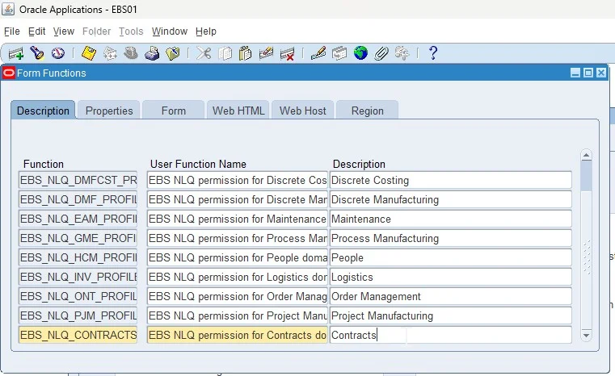Viewport: 615px width, 376px height.
Task: Open the Tools menu
Action: [x=131, y=31]
